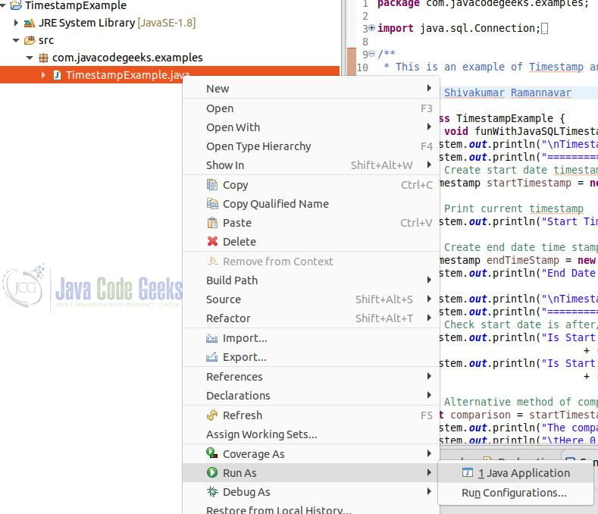Click the Import icon
The height and width of the screenshot is (514, 598).
[211, 338]
